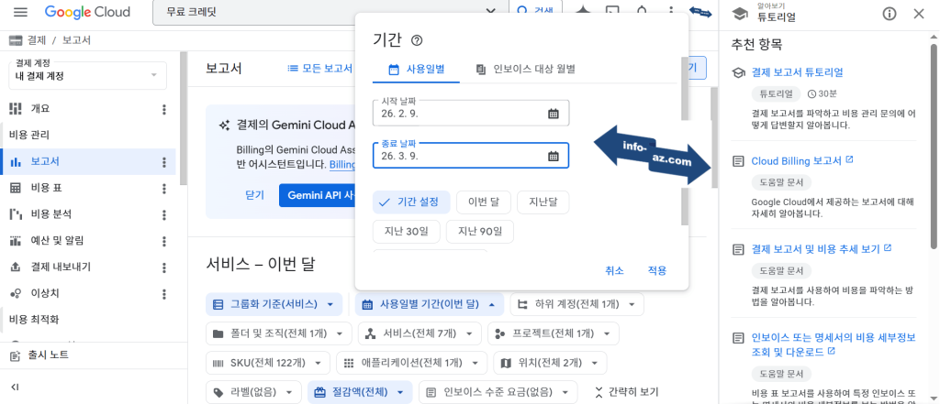Open more options for 예산 및 알림
Image resolution: width=940 pixels, height=404 pixels.
(164, 241)
